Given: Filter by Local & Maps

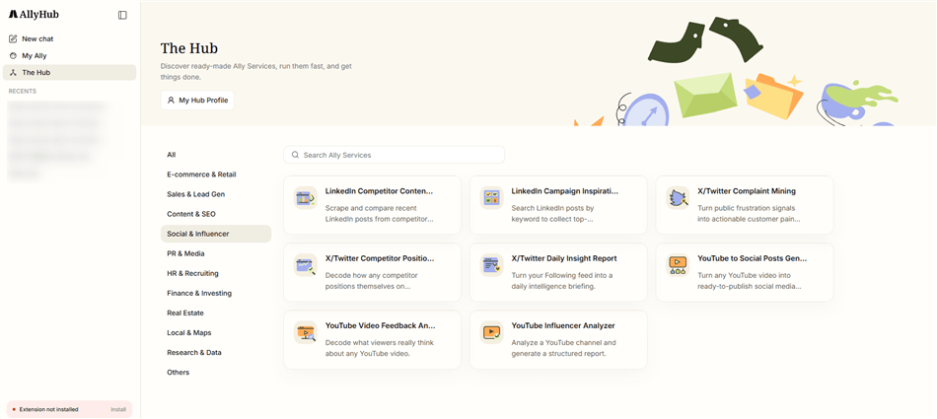Looking at the screenshot, I should click(x=216, y=332).
